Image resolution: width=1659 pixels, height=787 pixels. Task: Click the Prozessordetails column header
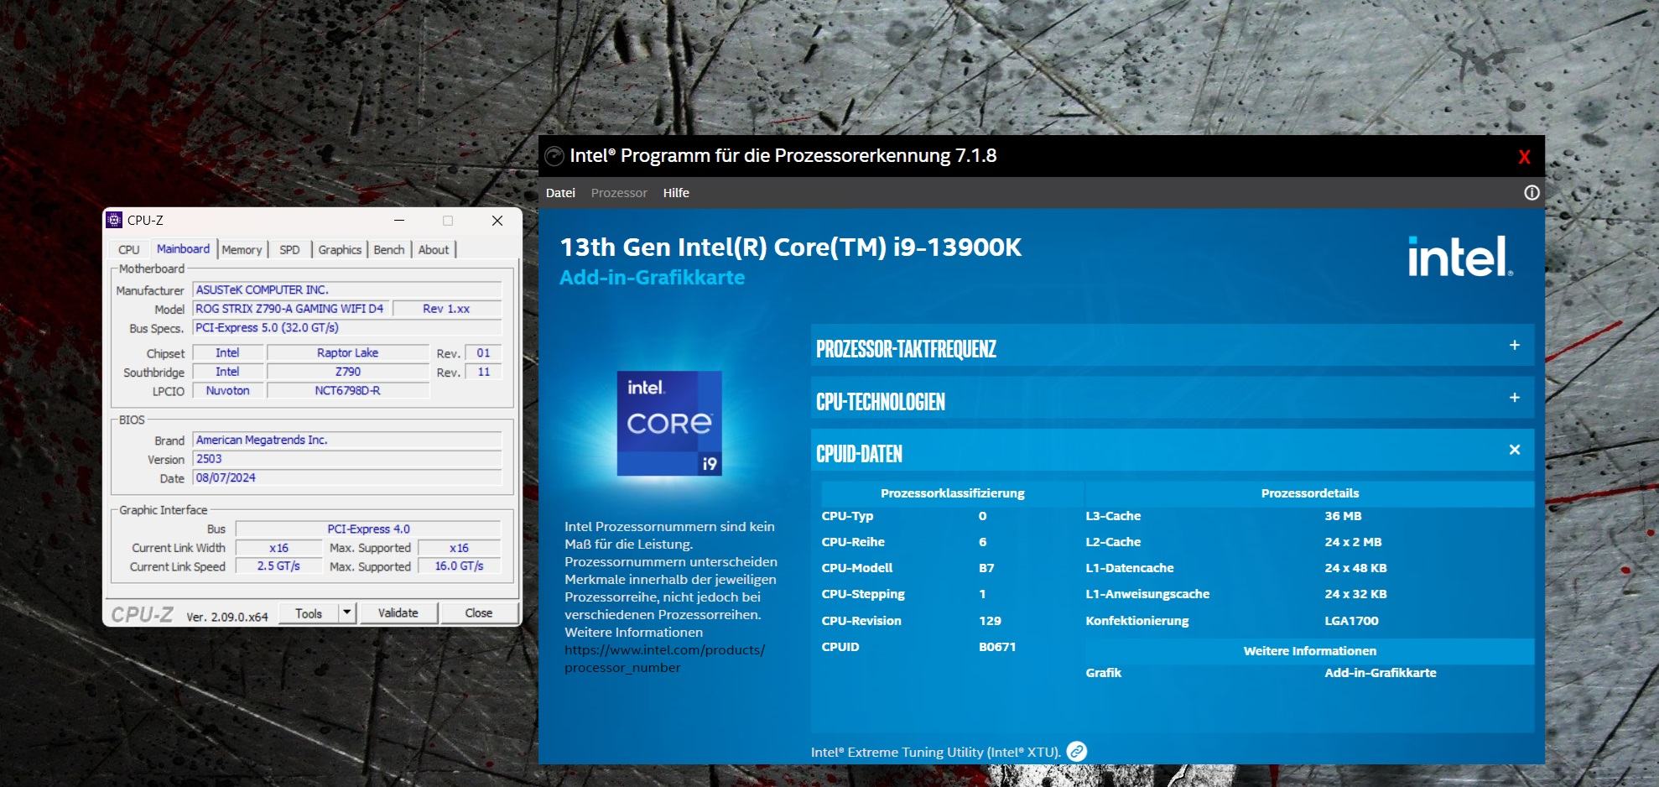[x=1310, y=493]
